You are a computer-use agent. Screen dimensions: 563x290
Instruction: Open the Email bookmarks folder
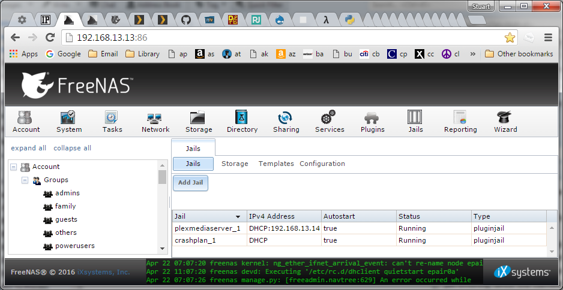103,54
